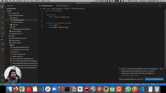
Task: Open the Trash in the dock
Action: (157, 89)
